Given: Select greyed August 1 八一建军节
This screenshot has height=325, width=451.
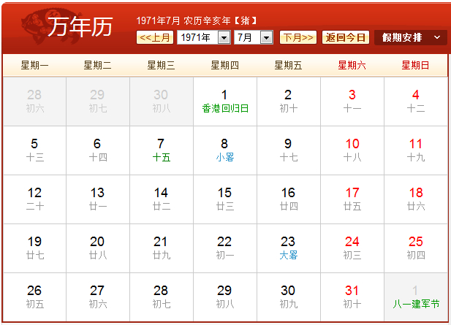Looking at the screenshot, I should (x=416, y=297).
